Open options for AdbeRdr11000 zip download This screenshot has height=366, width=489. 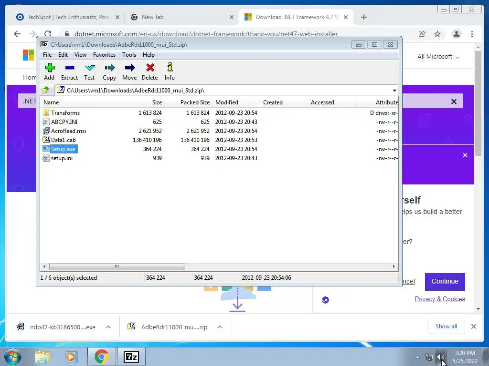pyautogui.click(x=220, y=327)
